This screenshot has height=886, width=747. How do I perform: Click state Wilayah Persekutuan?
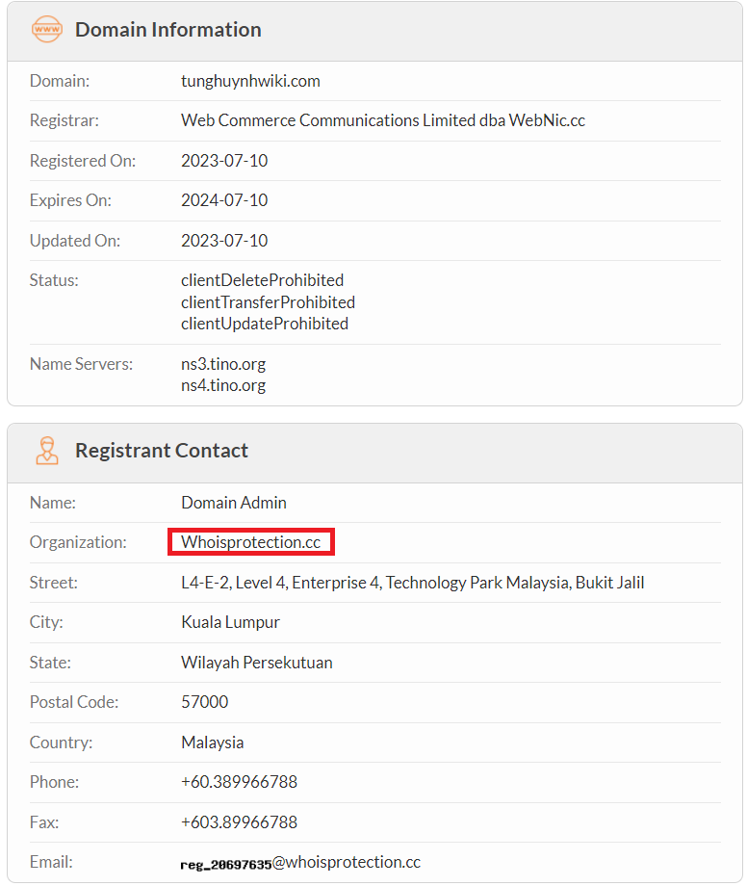[x=257, y=663]
